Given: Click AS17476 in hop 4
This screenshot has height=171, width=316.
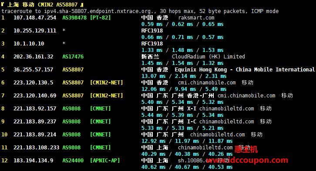Looking at the screenshot, I should [x=73, y=57].
